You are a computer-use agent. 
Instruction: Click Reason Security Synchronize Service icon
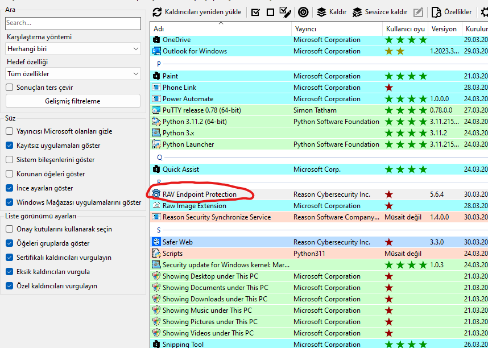coord(156,217)
